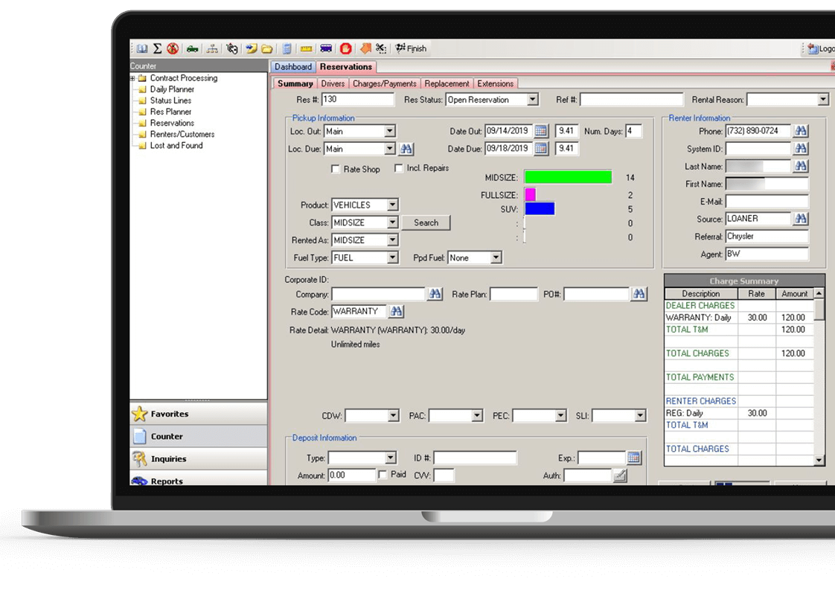Image resolution: width=835 pixels, height=599 pixels.
Task: Open the CDW dropdown
Action: click(393, 415)
